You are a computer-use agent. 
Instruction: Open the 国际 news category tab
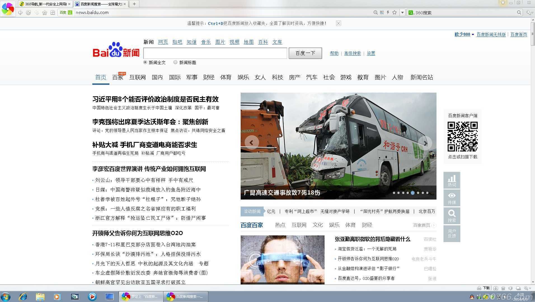[175, 77]
